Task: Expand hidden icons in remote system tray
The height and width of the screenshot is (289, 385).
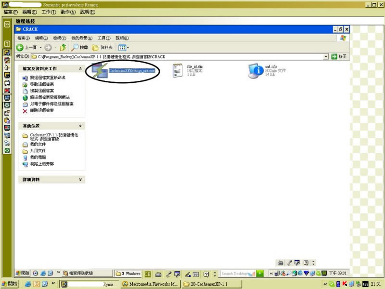Action: 271,273
